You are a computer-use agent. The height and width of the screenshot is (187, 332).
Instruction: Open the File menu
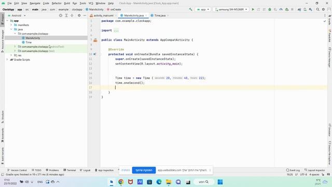point(9,3)
